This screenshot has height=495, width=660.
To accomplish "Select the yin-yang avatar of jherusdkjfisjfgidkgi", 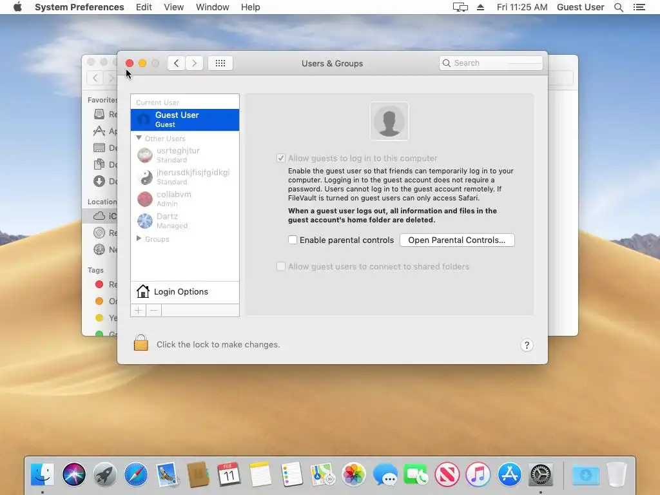I will tap(145, 177).
